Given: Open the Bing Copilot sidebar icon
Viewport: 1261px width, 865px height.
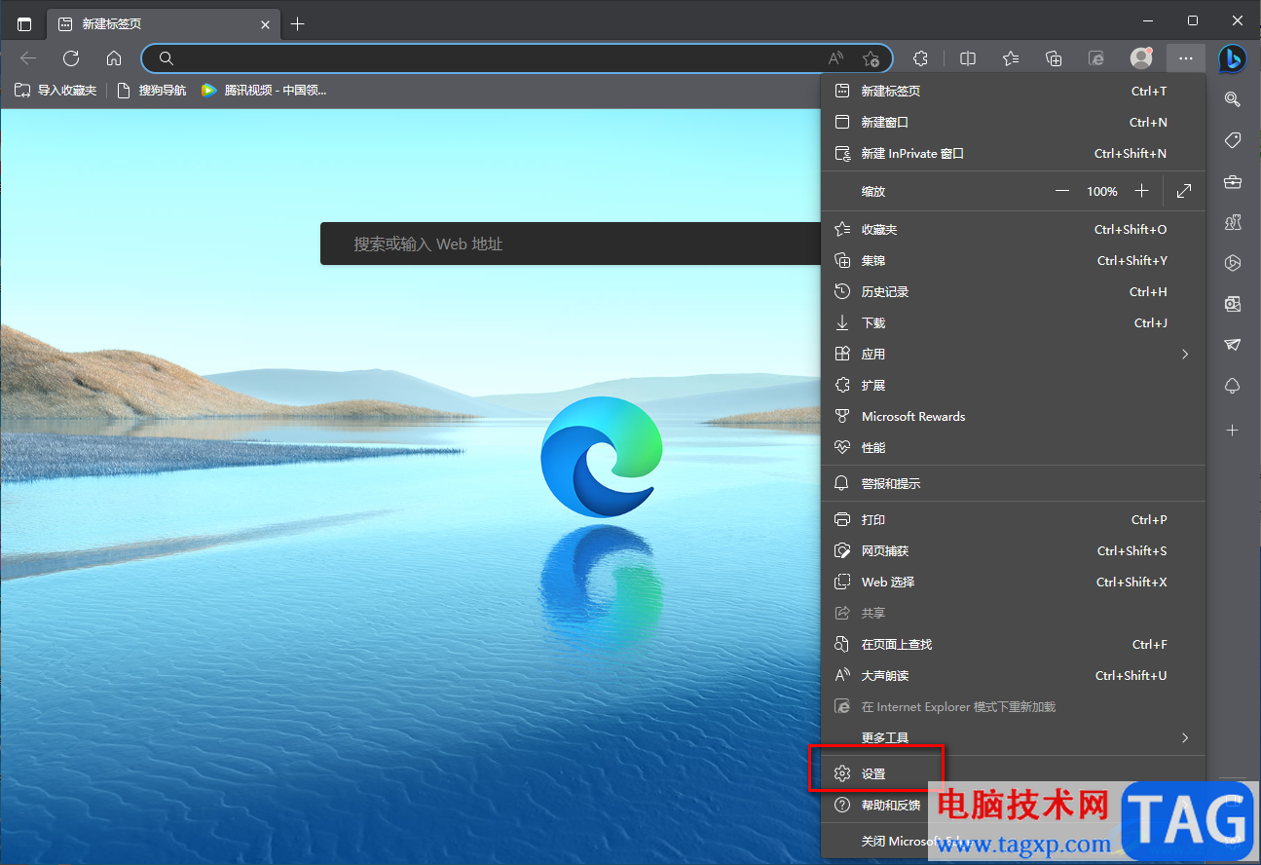Looking at the screenshot, I should point(1232,58).
